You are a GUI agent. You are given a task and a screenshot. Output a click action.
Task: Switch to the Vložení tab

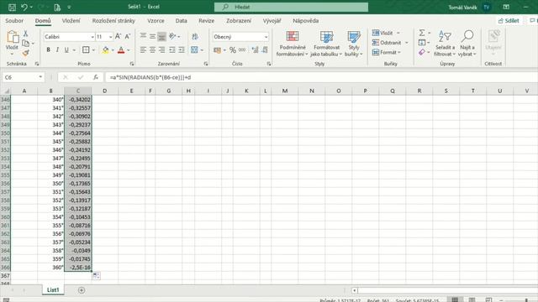tap(71, 20)
